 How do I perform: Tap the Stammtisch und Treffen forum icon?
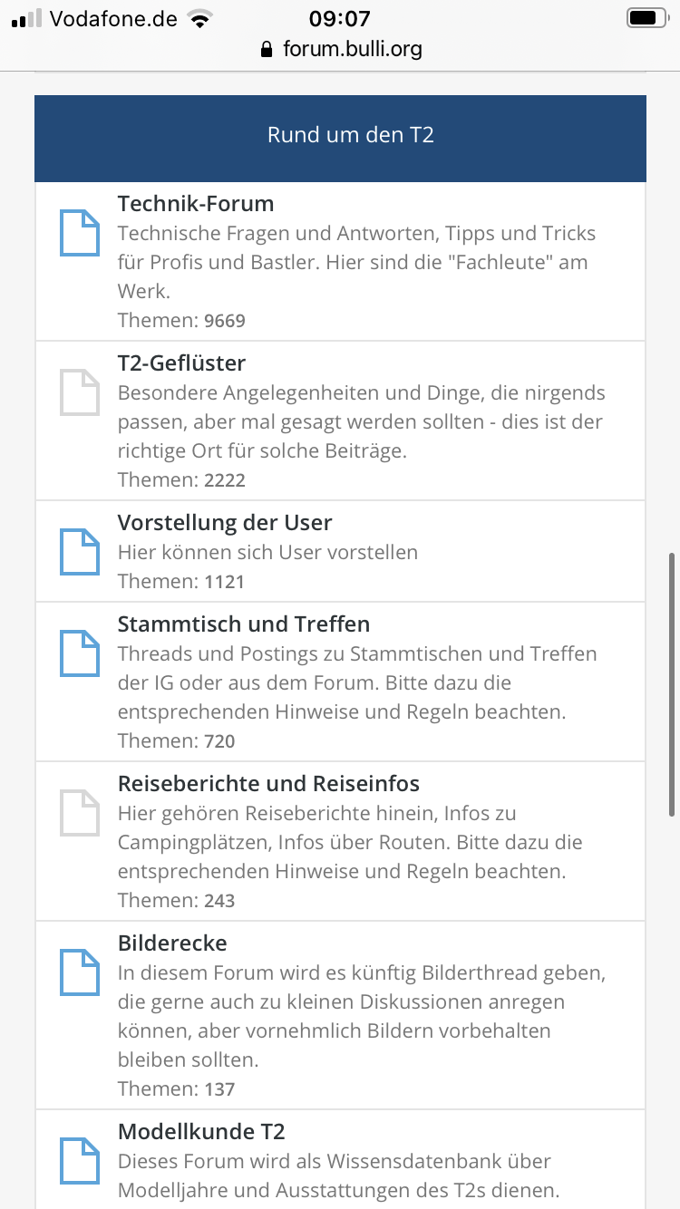point(79,653)
